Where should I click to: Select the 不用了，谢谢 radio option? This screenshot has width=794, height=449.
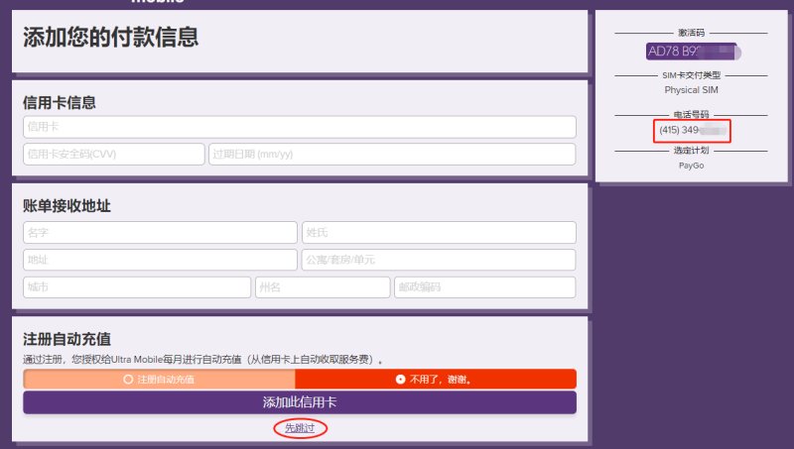436,380
